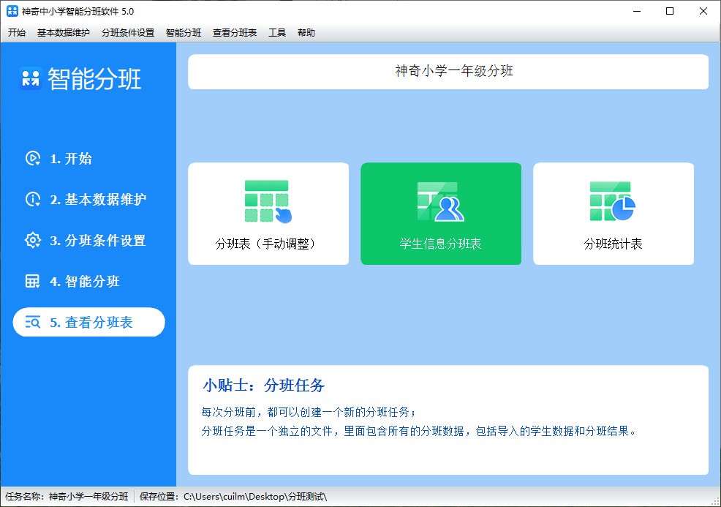Click the app icon in title bar
The height and width of the screenshot is (507, 721).
(12, 11)
